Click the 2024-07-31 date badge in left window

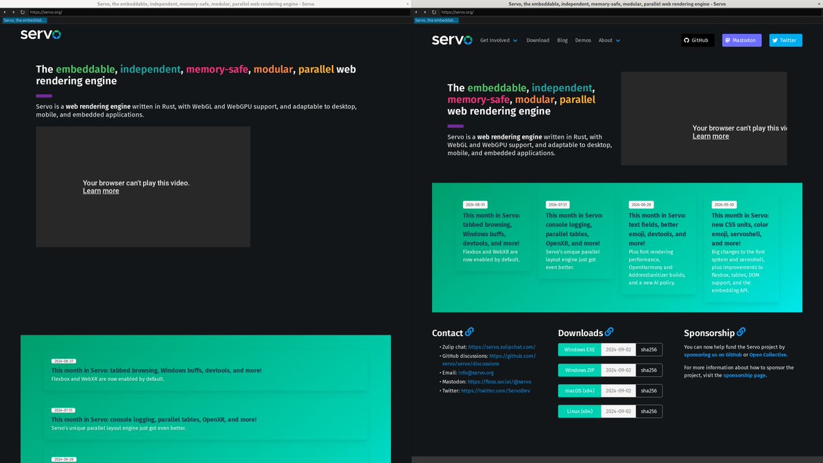tap(63, 410)
